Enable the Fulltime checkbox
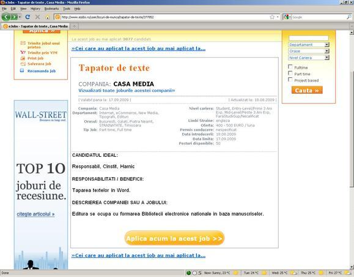 click(x=290, y=67)
